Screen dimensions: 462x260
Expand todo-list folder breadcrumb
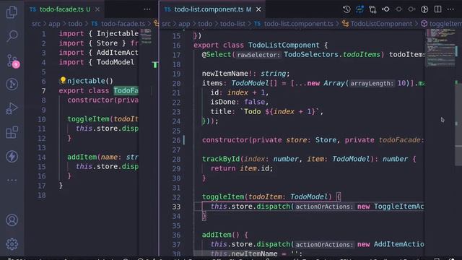coord(232,24)
